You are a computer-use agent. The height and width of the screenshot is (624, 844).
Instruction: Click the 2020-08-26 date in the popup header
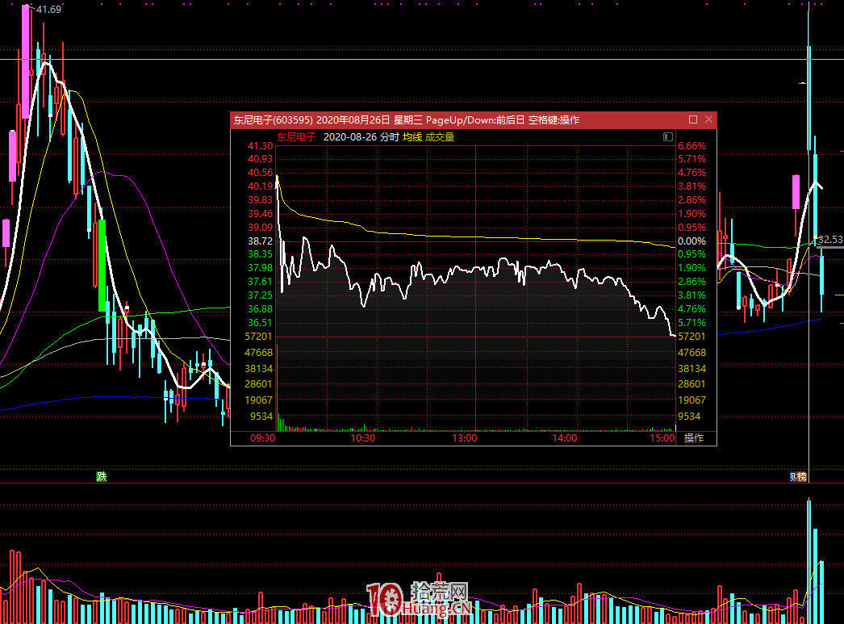click(350, 136)
